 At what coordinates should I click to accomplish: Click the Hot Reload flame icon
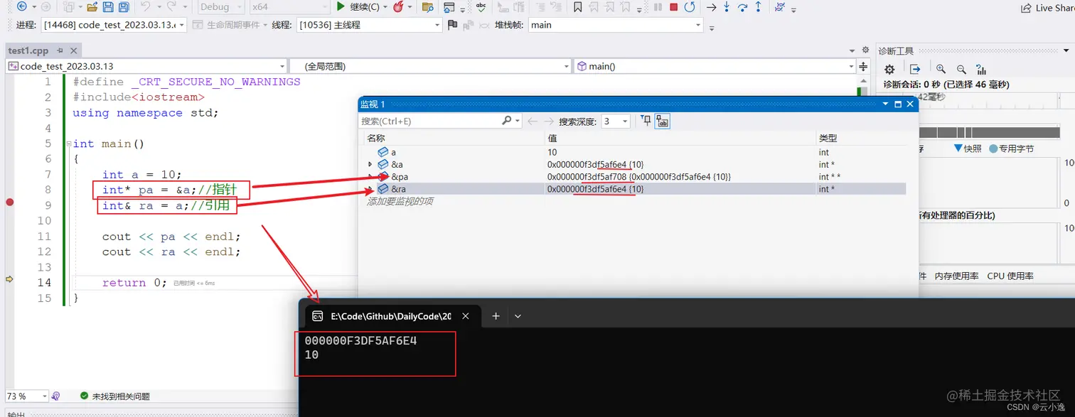(x=399, y=7)
